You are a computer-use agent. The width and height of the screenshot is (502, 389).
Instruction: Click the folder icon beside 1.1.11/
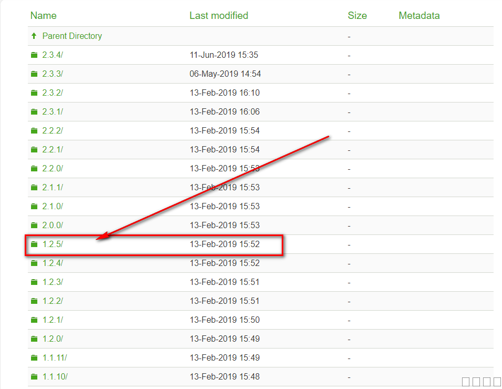point(34,358)
